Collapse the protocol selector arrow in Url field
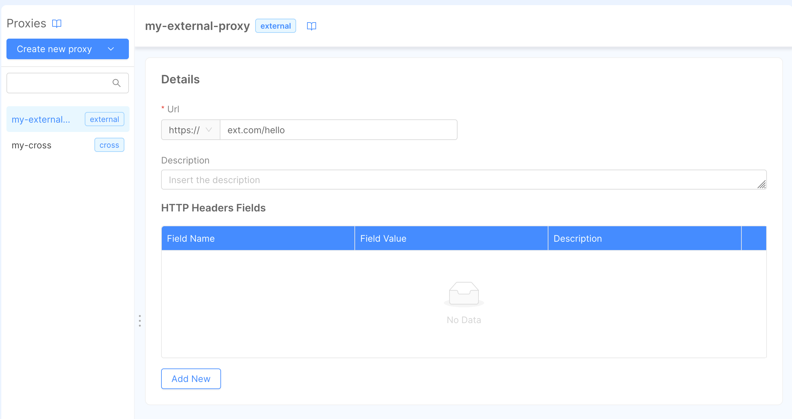The width and height of the screenshot is (792, 419). [x=209, y=130]
